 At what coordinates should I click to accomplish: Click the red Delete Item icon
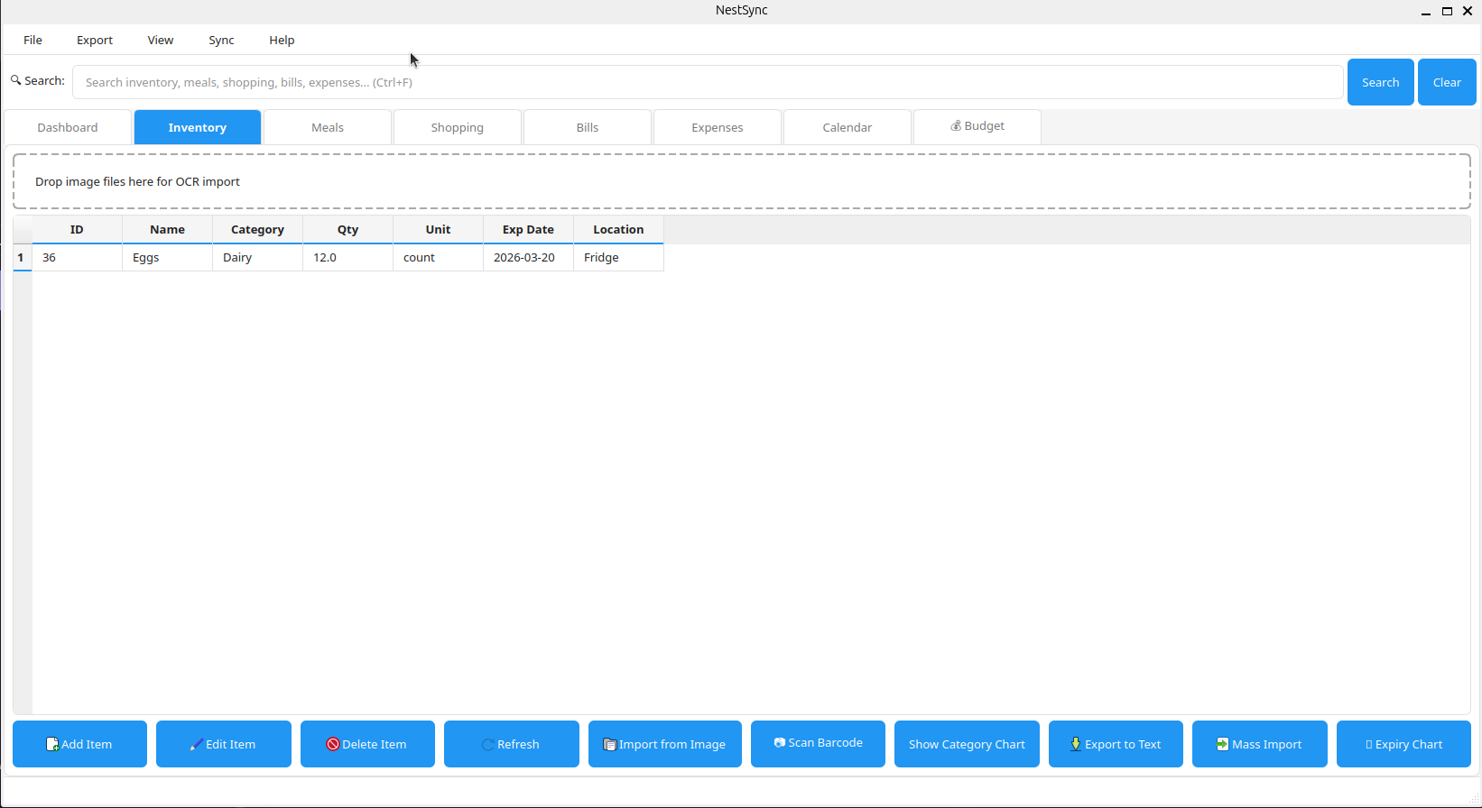coord(333,745)
